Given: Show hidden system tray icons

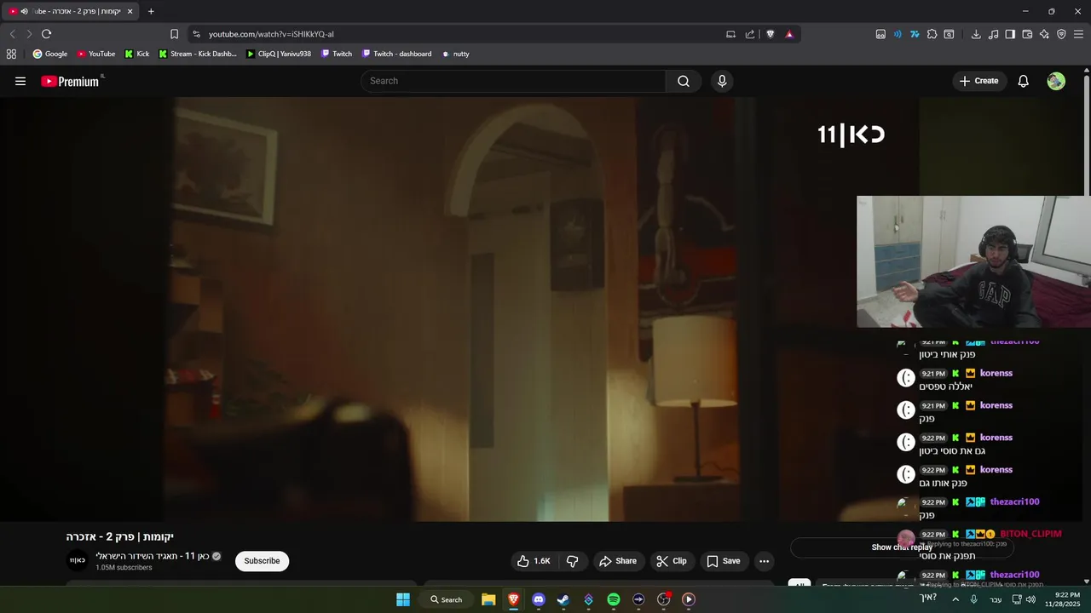Looking at the screenshot, I should tap(955, 599).
